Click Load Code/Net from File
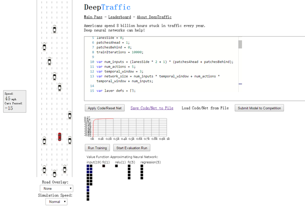 click(x=205, y=108)
